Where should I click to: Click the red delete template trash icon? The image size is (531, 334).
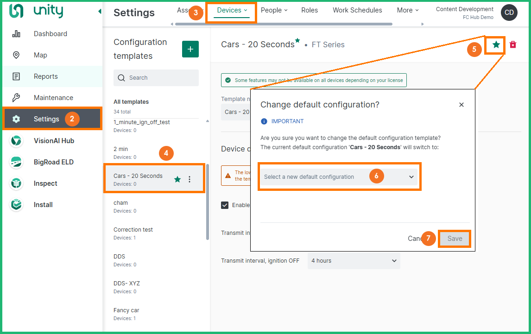pos(512,44)
